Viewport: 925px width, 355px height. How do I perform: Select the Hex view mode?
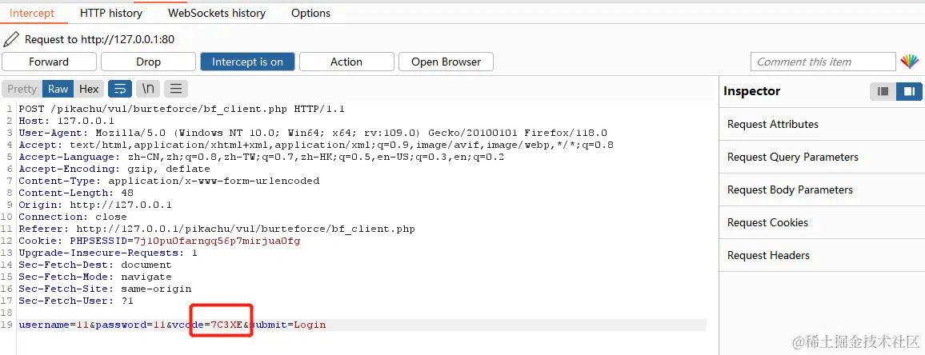coord(89,89)
